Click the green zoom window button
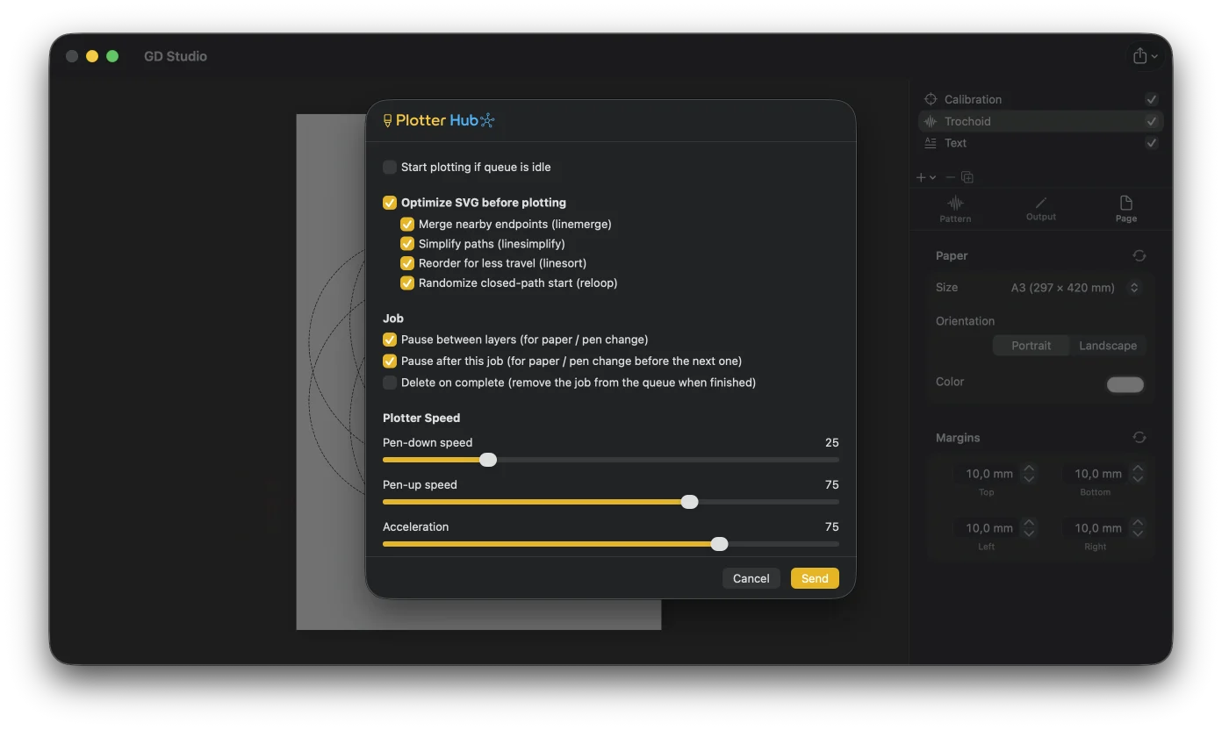1222x730 pixels. point(112,56)
